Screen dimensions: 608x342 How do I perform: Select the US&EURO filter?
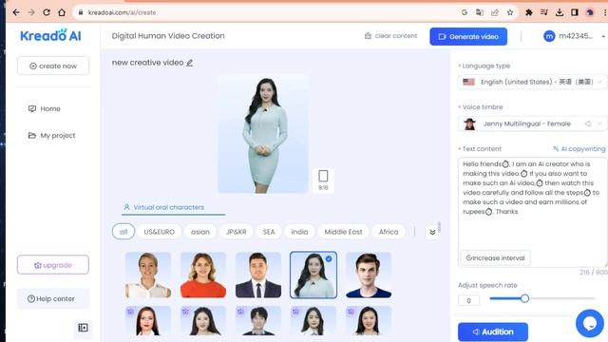tap(159, 232)
